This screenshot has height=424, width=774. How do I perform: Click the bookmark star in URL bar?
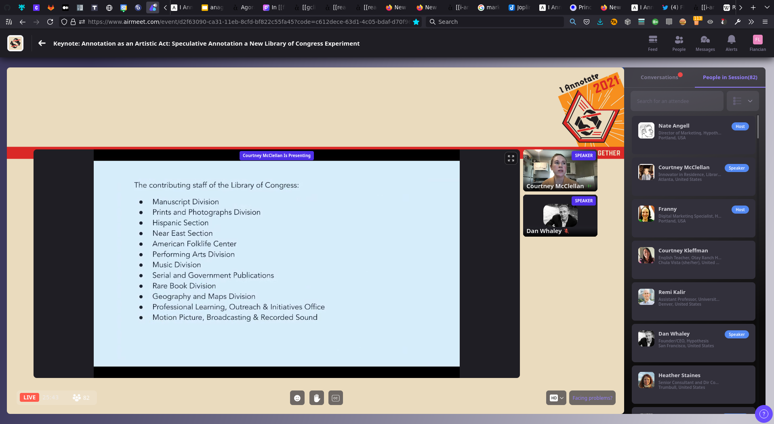tap(416, 22)
